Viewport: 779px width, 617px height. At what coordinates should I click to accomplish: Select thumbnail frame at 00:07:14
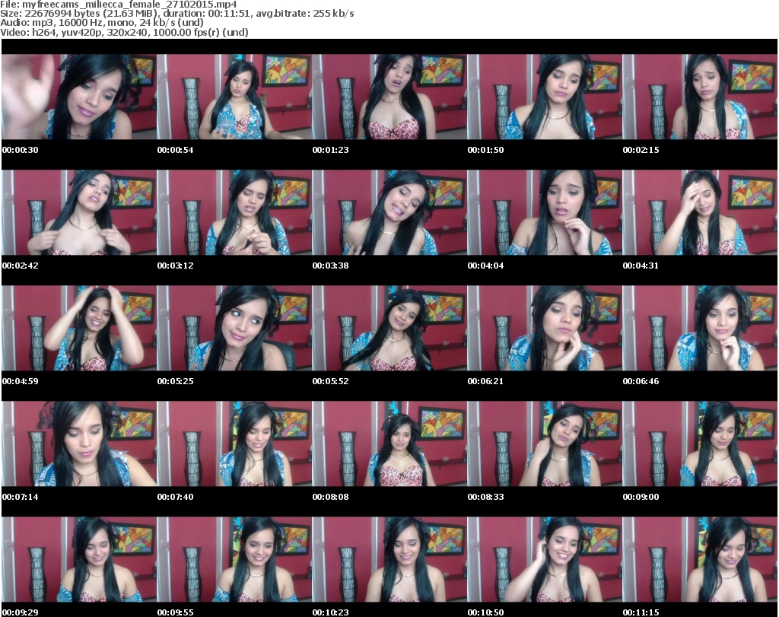pos(79,444)
